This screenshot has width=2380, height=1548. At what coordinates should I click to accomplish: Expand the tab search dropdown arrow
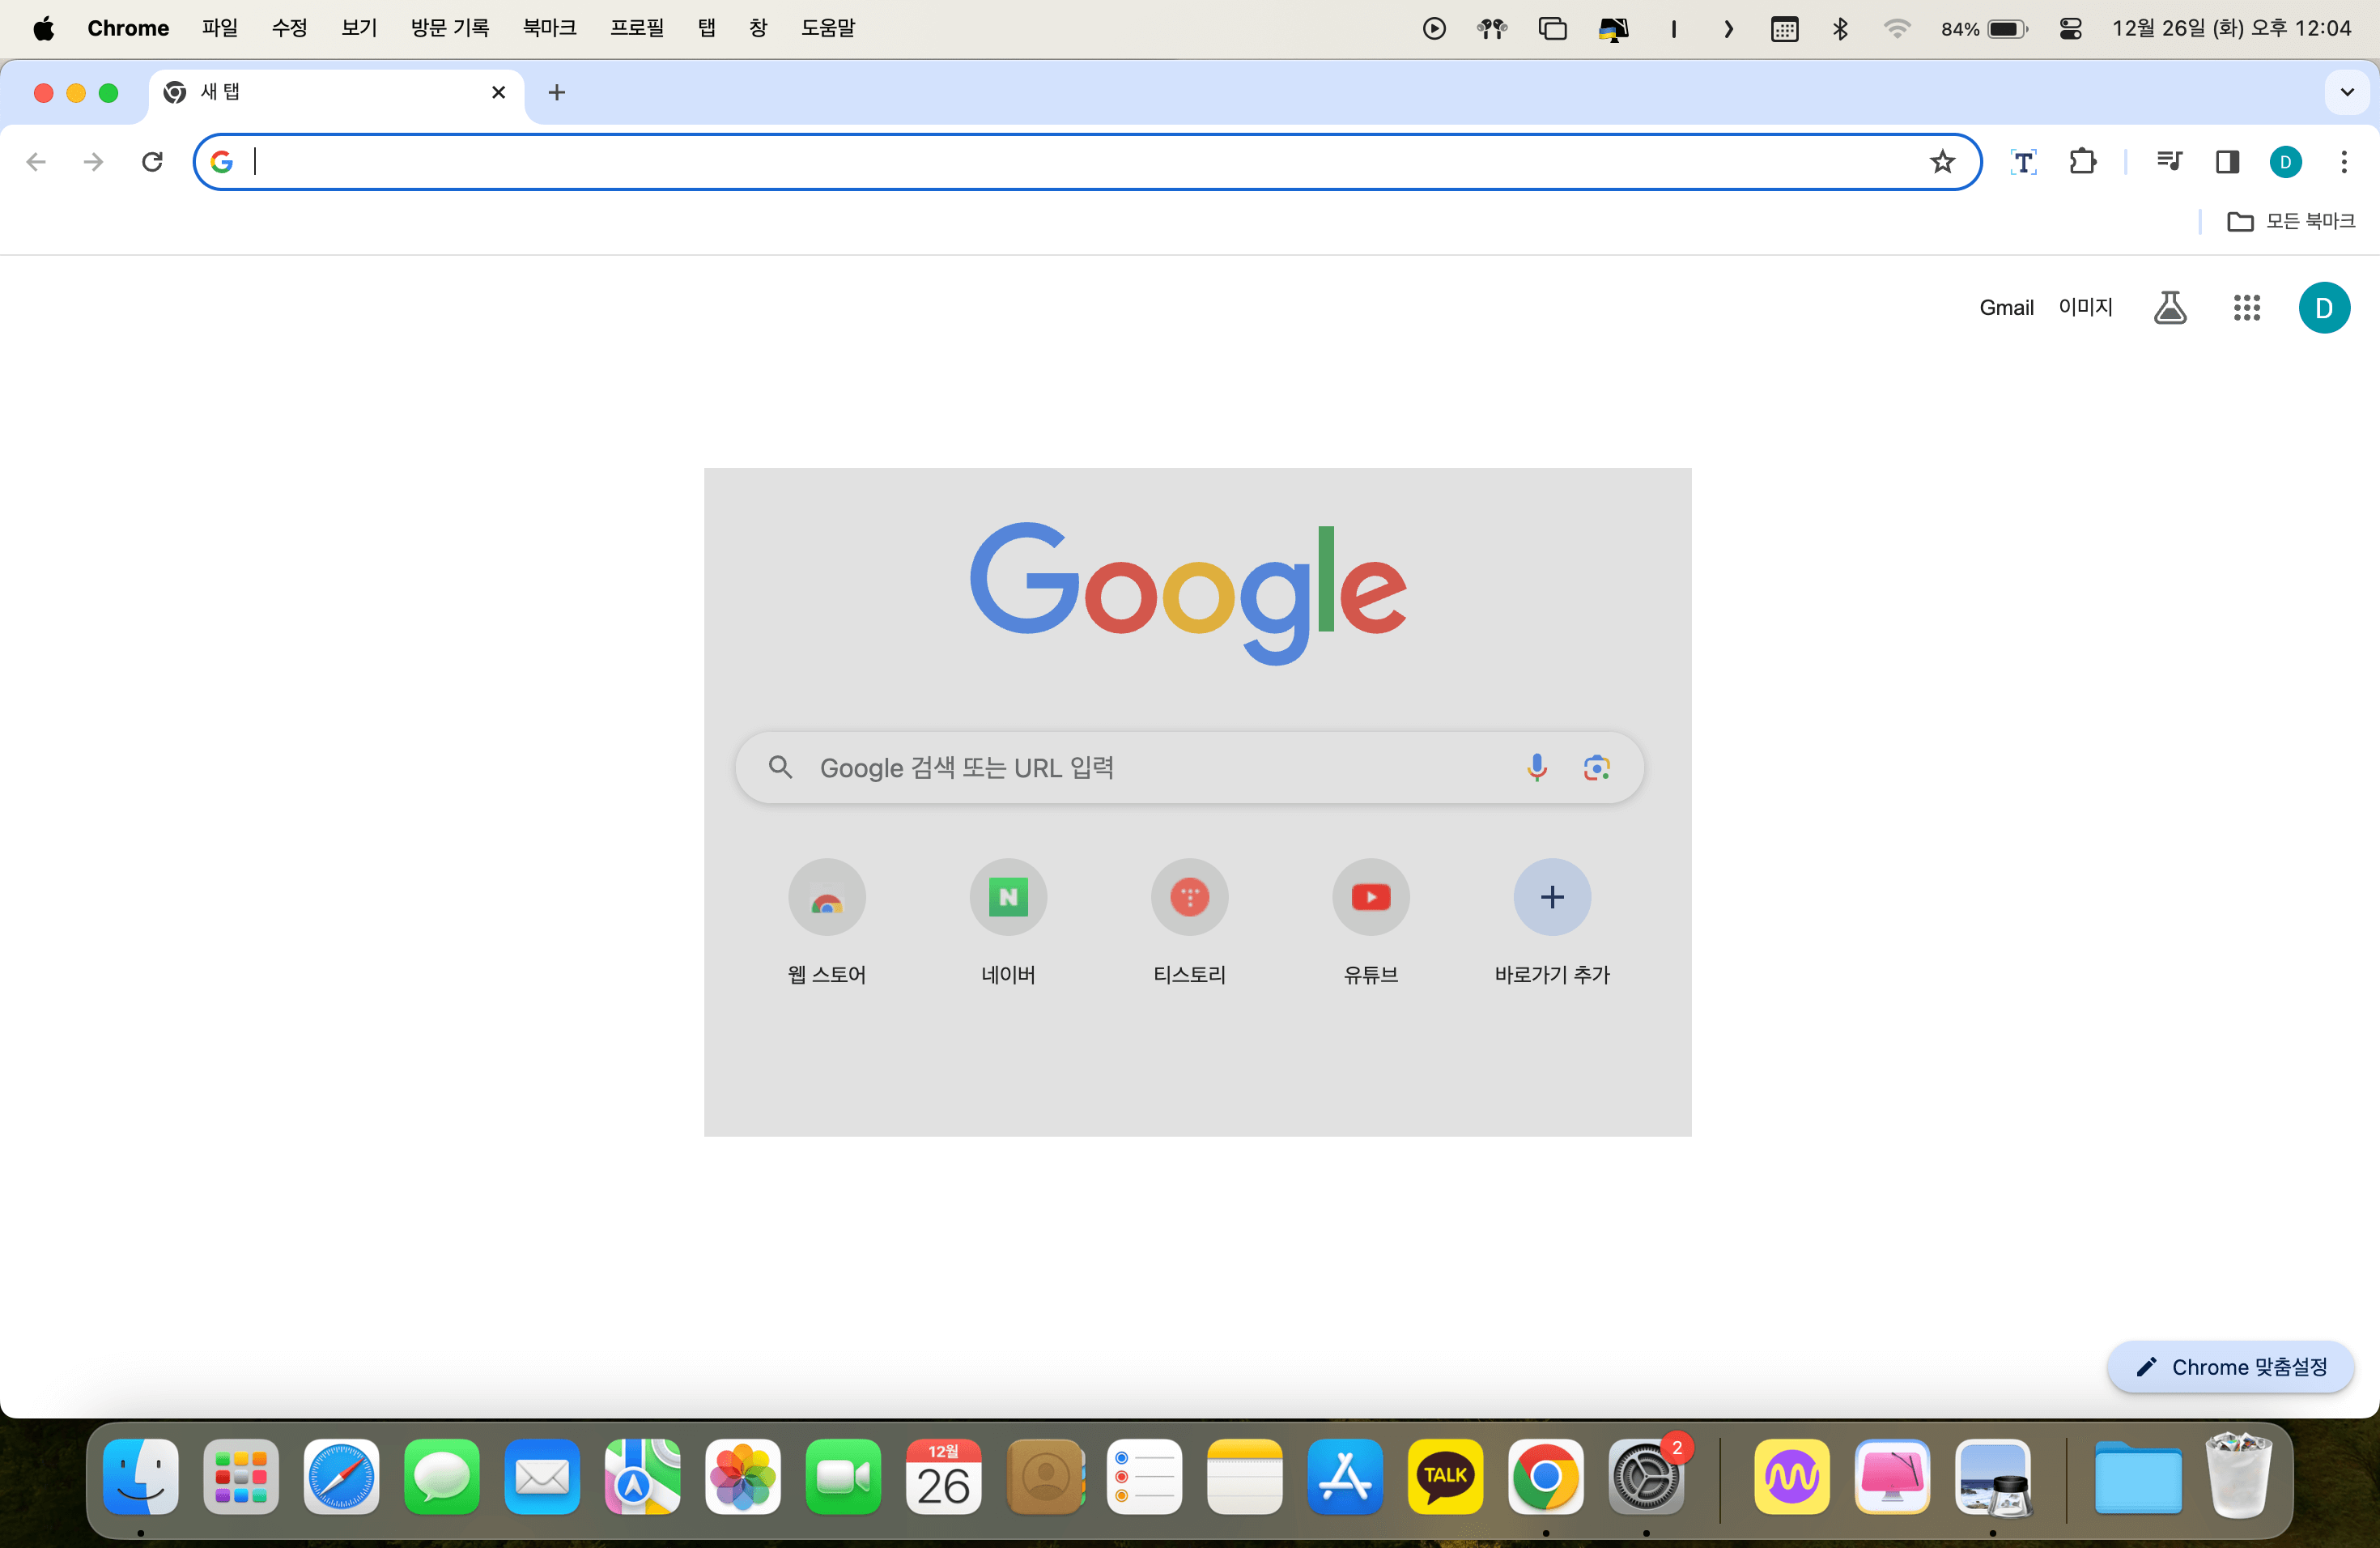click(x=2347, y=92)
